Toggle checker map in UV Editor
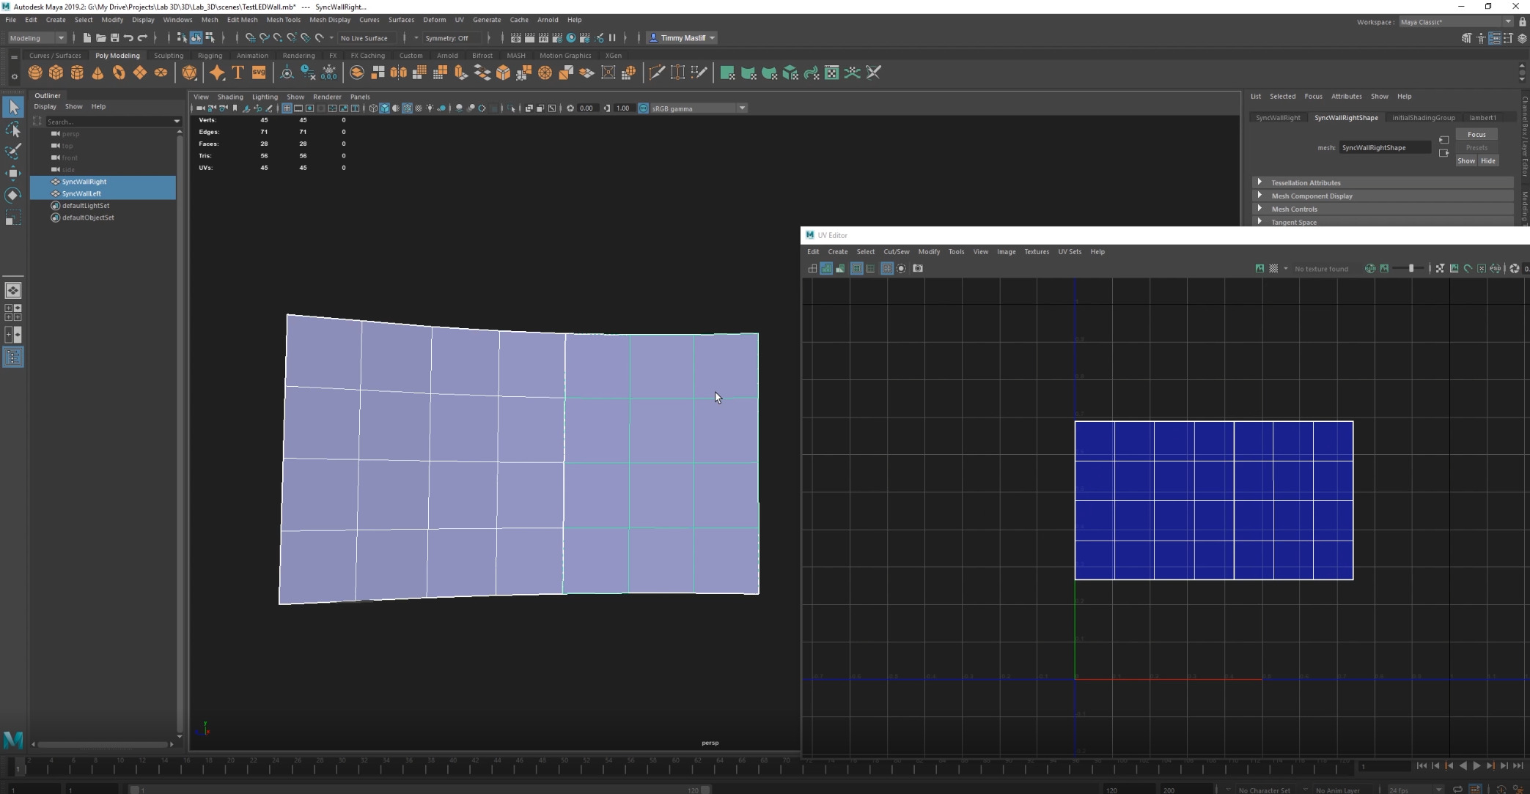Viewport: 1530px width, 794px height. coord(1273,268)
